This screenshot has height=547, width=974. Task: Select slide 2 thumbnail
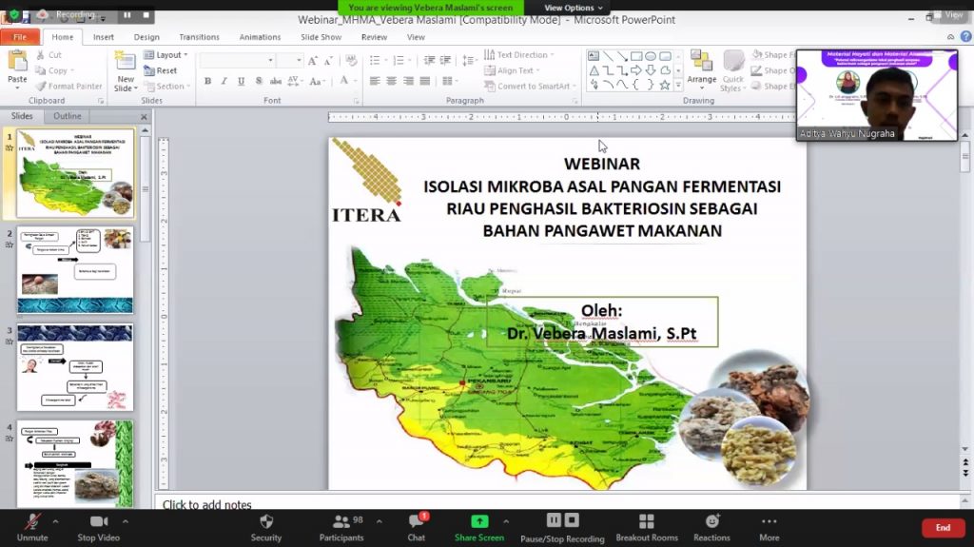coord(75,270)
